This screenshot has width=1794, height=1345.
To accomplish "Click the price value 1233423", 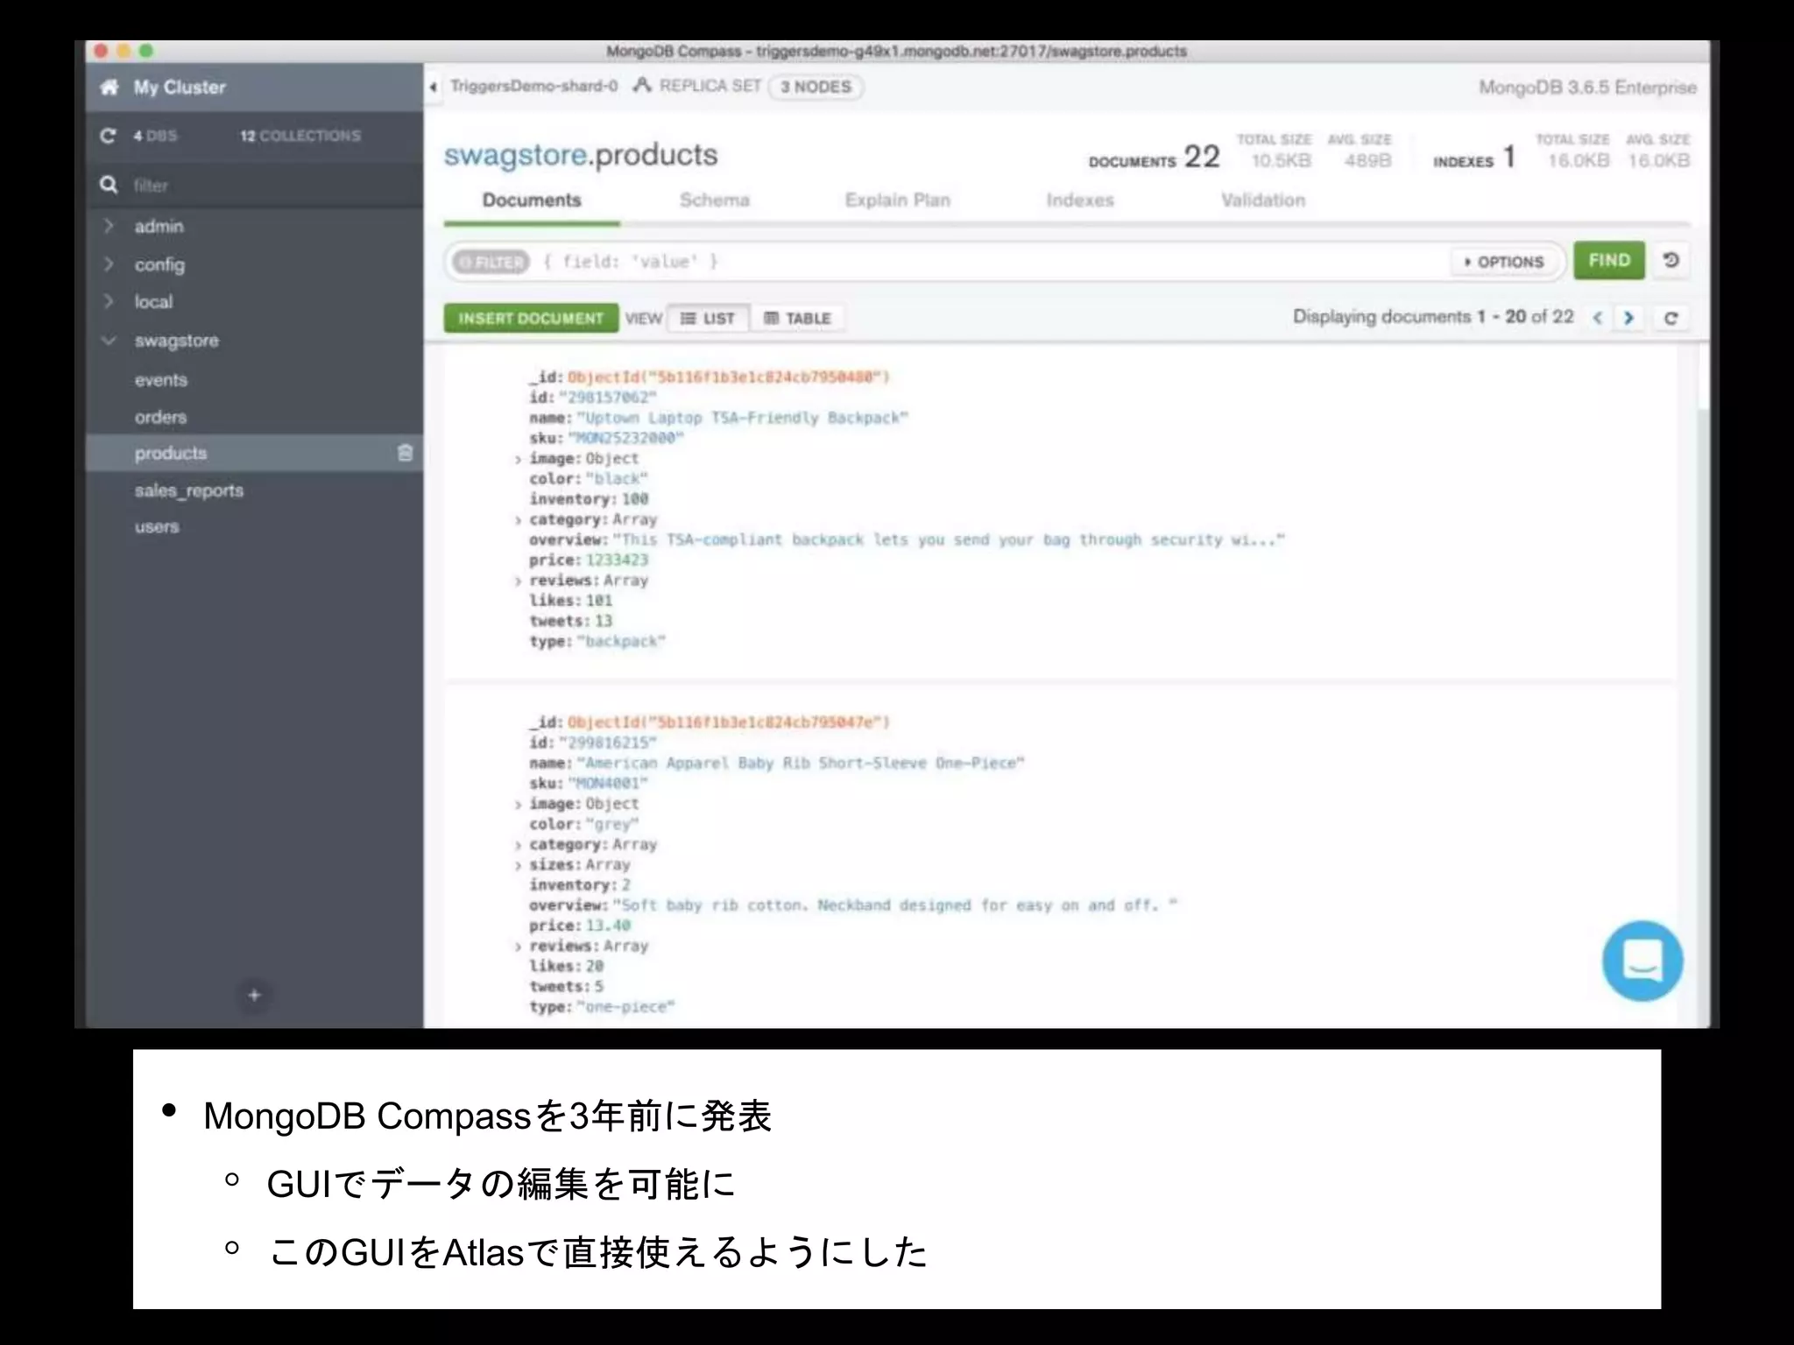I will point(617,560).
